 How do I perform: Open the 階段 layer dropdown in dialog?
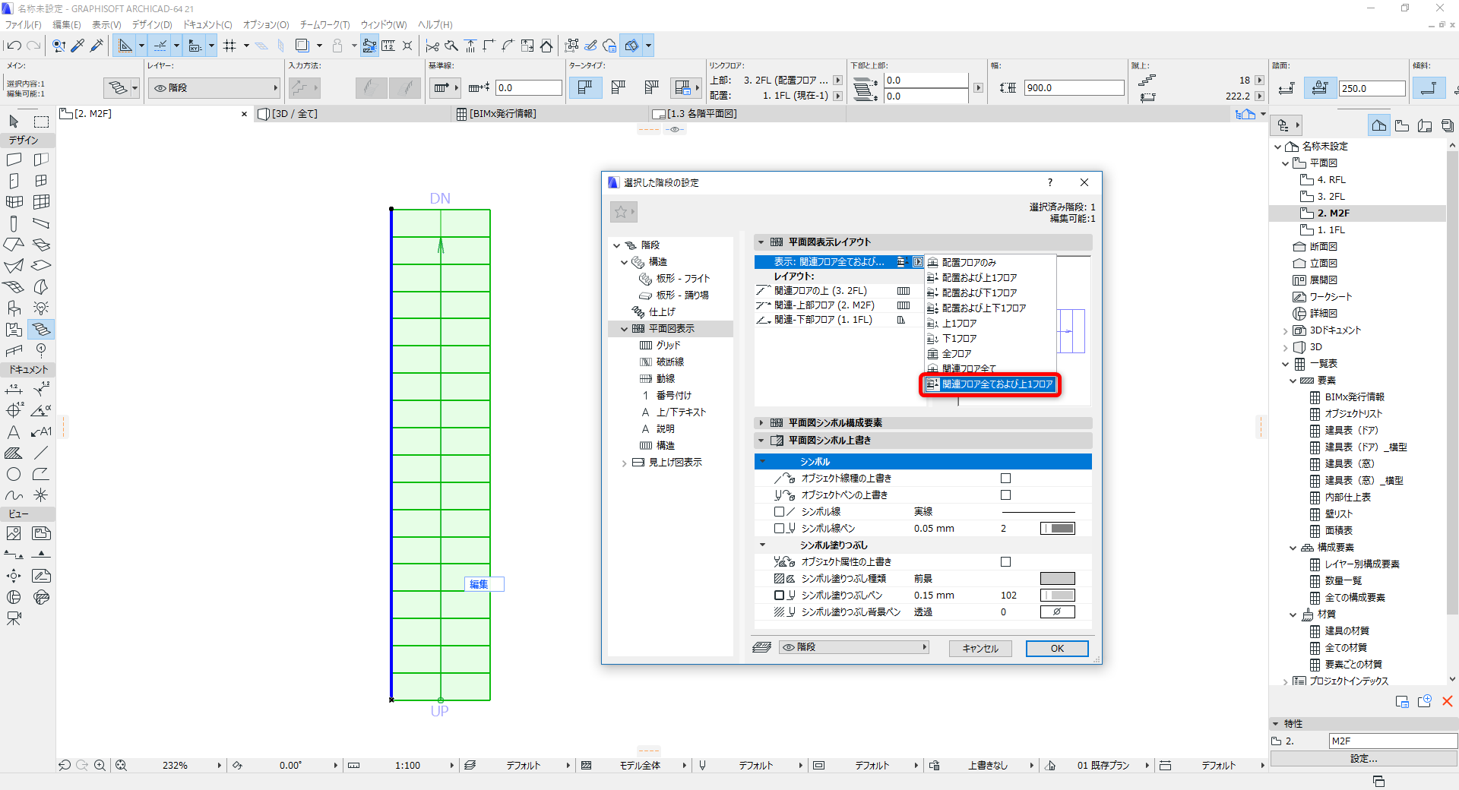click(x=854, y=647)
